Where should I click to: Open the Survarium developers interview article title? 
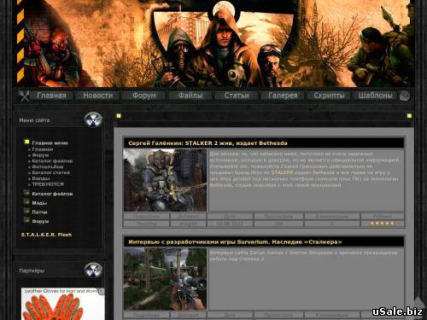(x=235, y=242)
